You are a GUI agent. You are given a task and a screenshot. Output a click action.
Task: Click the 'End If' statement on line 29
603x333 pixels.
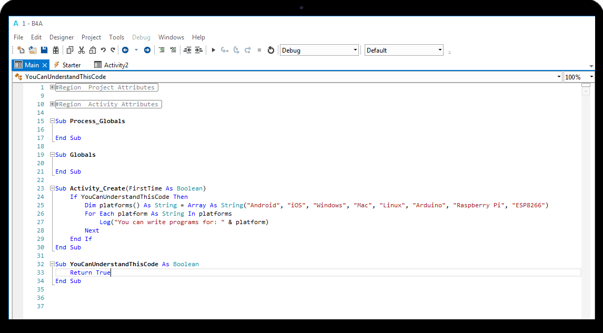[81, 239]
